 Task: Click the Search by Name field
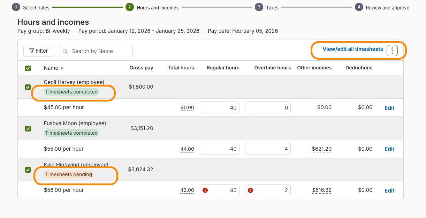[x=96, y=51]
